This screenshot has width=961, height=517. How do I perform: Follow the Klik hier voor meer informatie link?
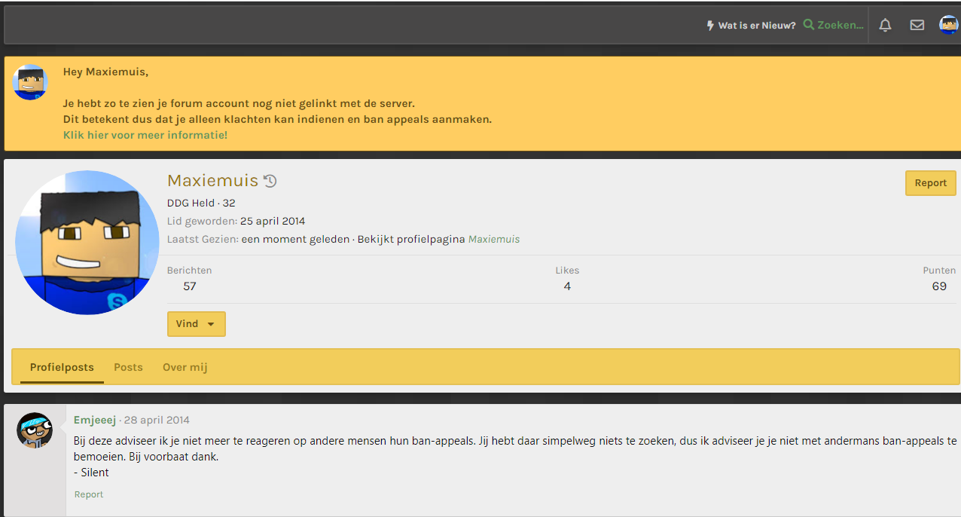coord(145,135)
